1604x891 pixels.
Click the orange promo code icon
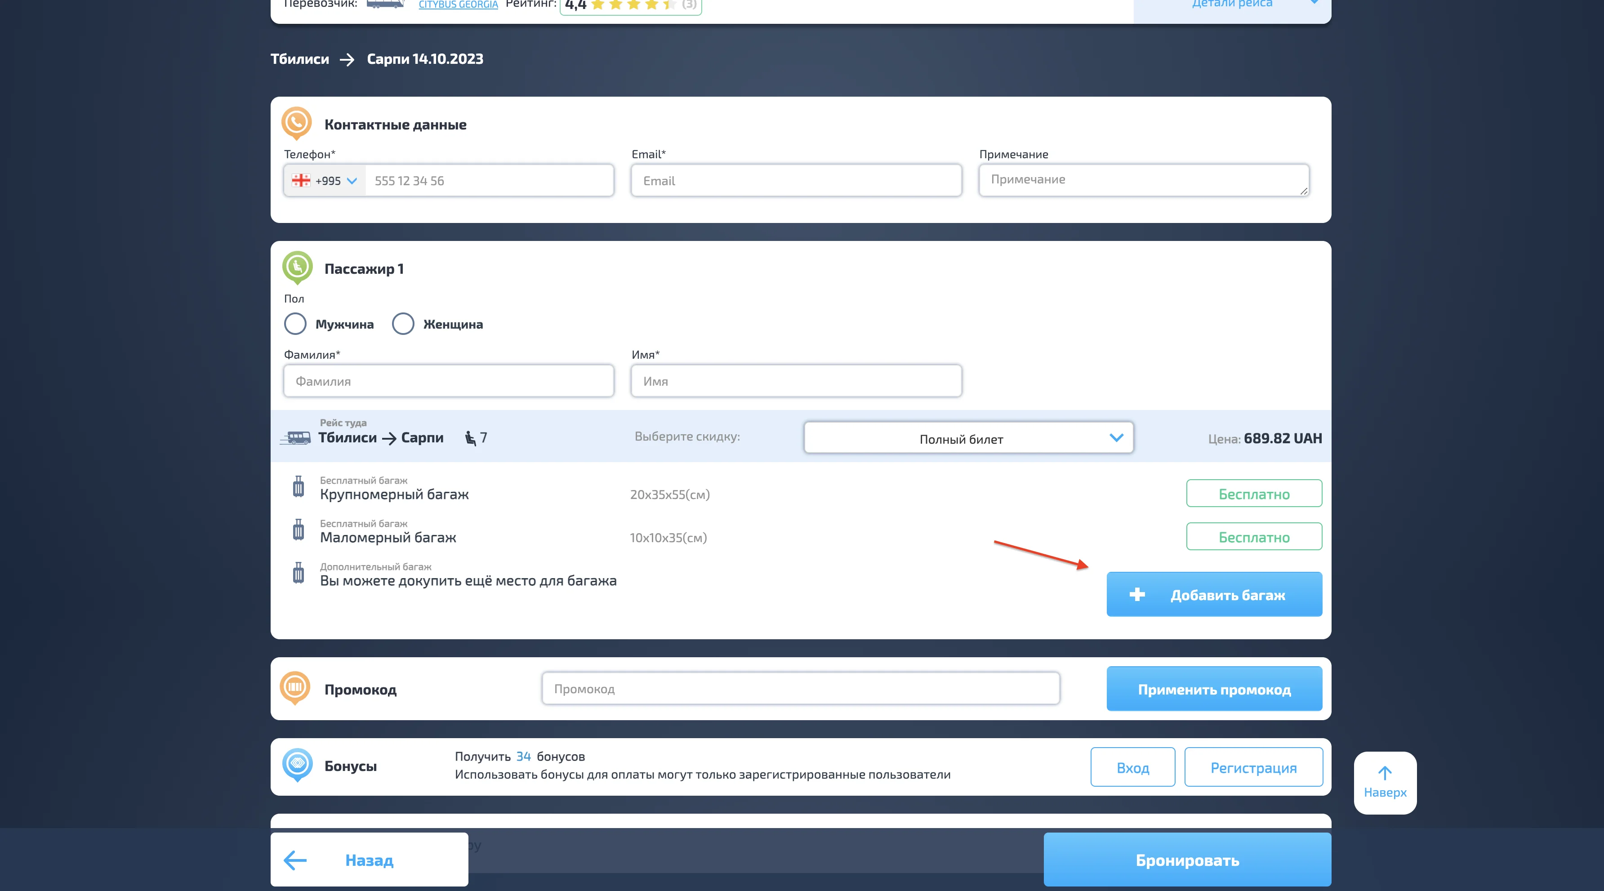point(295,687)
